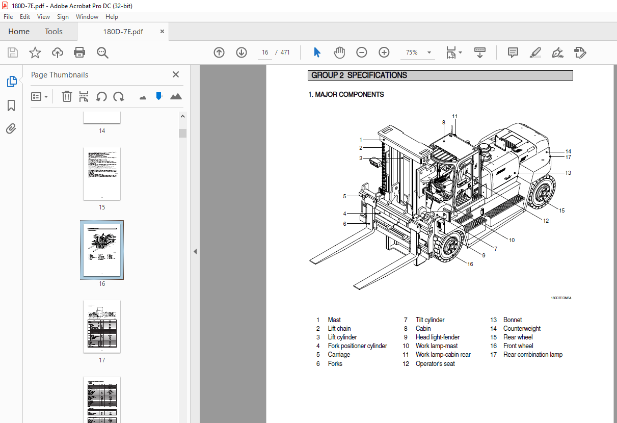Delete the selected page thumbnail
This screenshot has height=423, width=617.
67,96
